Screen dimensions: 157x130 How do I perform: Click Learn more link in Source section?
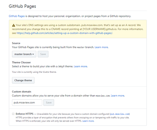(101, 47)
